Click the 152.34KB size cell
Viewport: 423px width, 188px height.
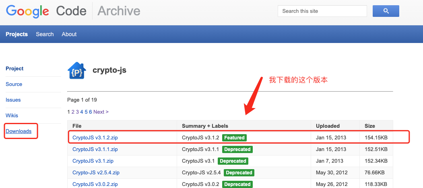click(x=376, y=161)
